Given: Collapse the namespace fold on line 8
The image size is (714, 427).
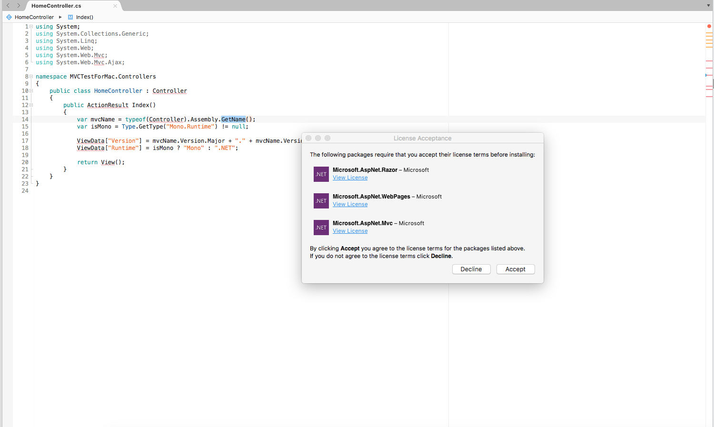Looking at the screenshot, I should click(31, 77).
